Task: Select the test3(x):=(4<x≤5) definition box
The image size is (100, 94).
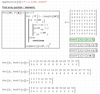Action: point(83,50)
